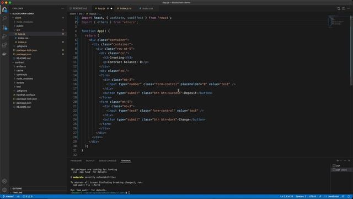
Task: Open the Search view in activity bar
Action: (x=4, y=18)
